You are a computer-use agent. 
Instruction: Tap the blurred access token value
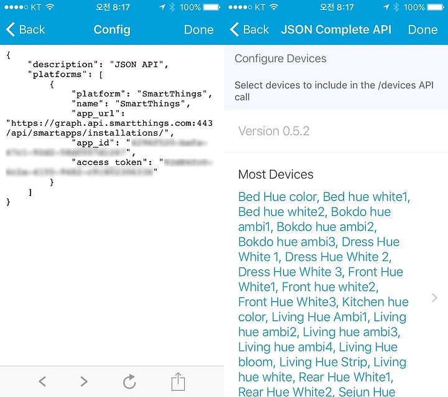[x=110, y=167]
